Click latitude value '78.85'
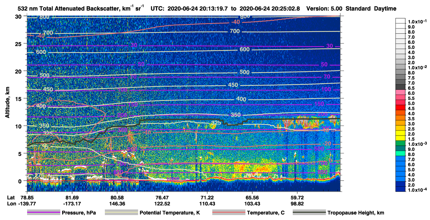This screenshot has height=220, width=430. (x=27, y=197)
